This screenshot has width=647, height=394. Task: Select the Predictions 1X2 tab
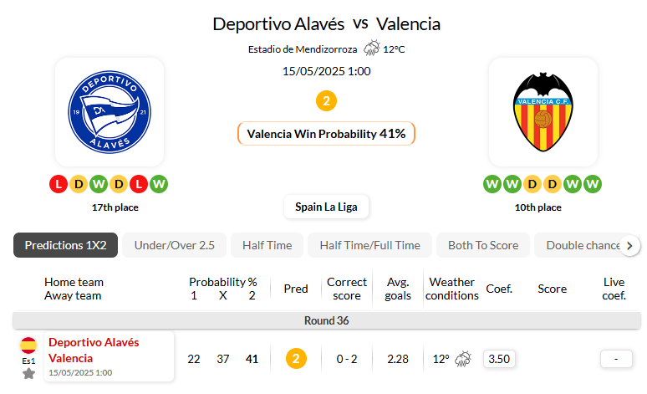66,245
